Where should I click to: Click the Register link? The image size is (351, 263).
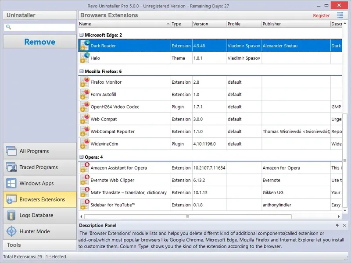[321, 15]
